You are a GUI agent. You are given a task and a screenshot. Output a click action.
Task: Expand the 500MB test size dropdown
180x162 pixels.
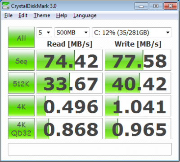click(72, 32)
